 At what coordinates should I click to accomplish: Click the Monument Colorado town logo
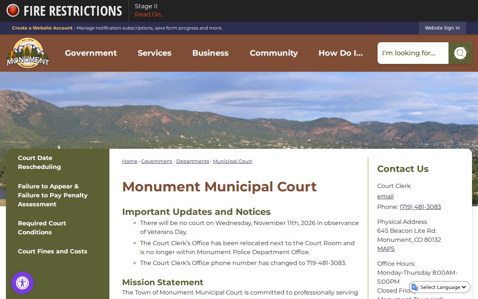click(28, 53)
